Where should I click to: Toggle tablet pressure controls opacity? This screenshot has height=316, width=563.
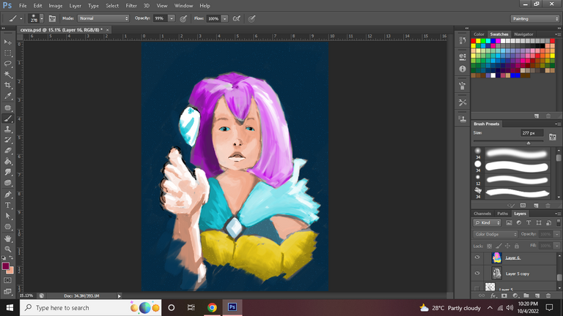tap(183, 18)
